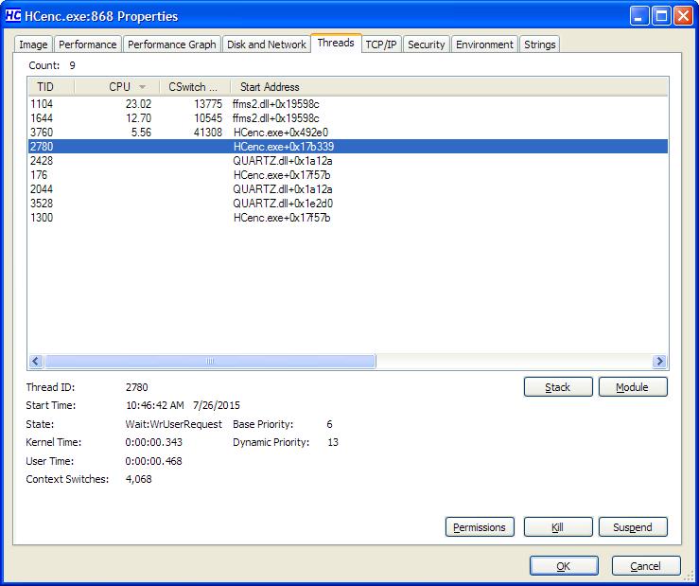
Task: Open the Performance Graph tab
Action: coord(171,44)
